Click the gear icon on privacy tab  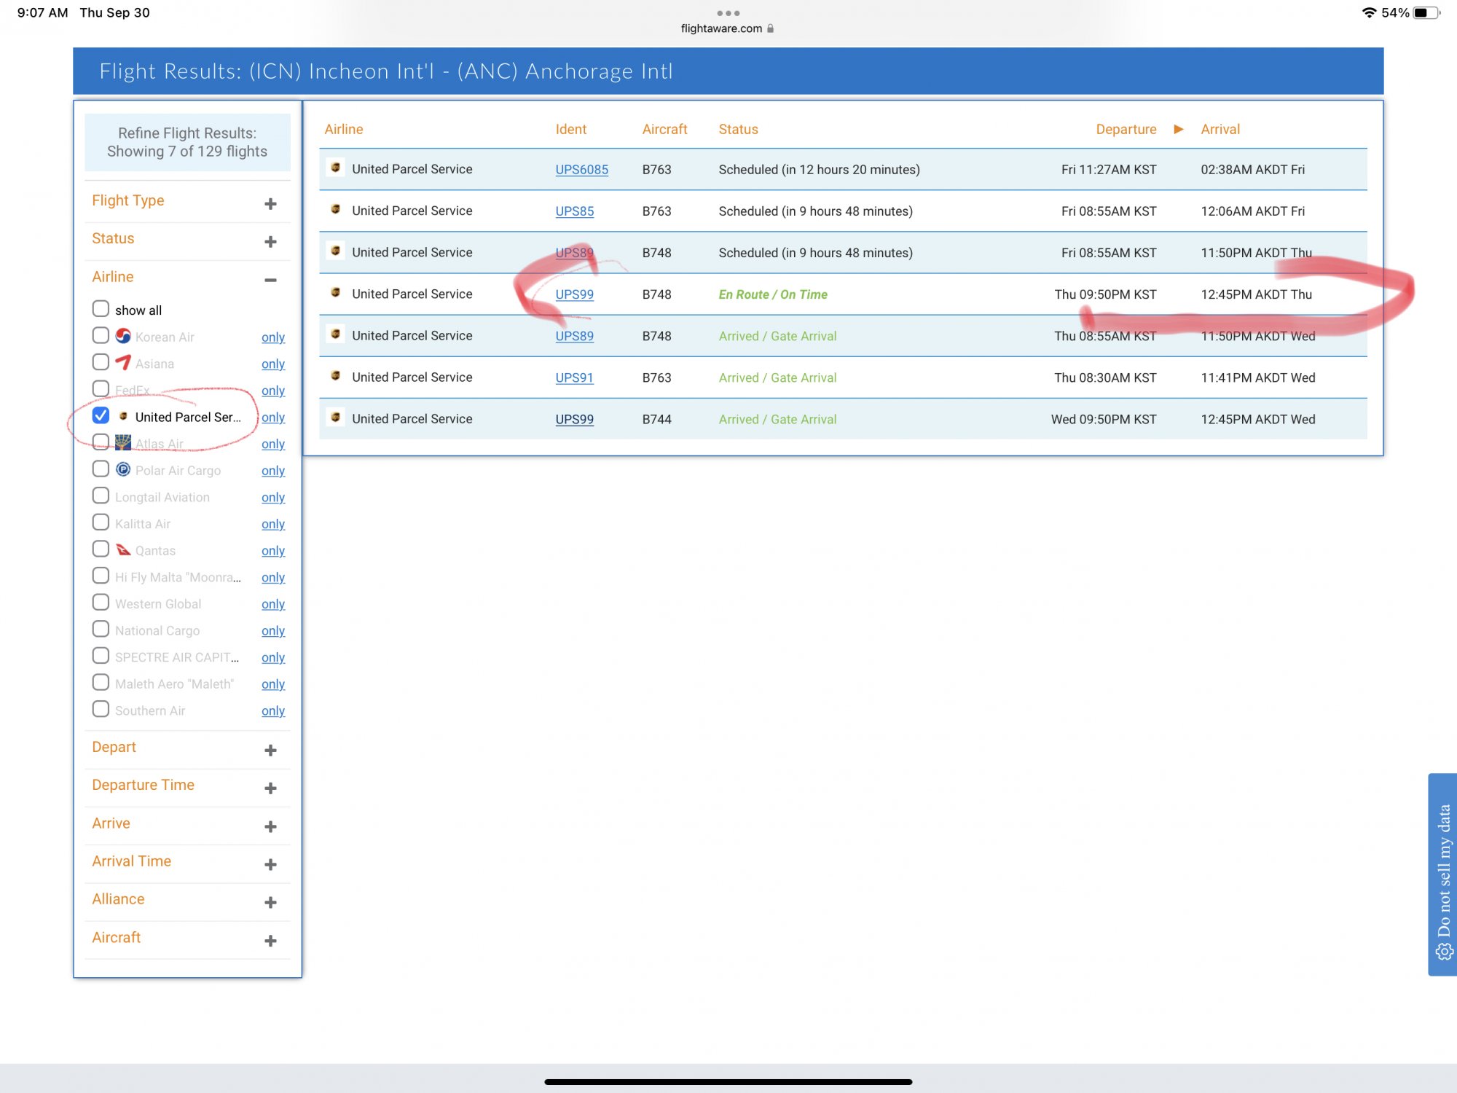click(x=1443, y=952)
